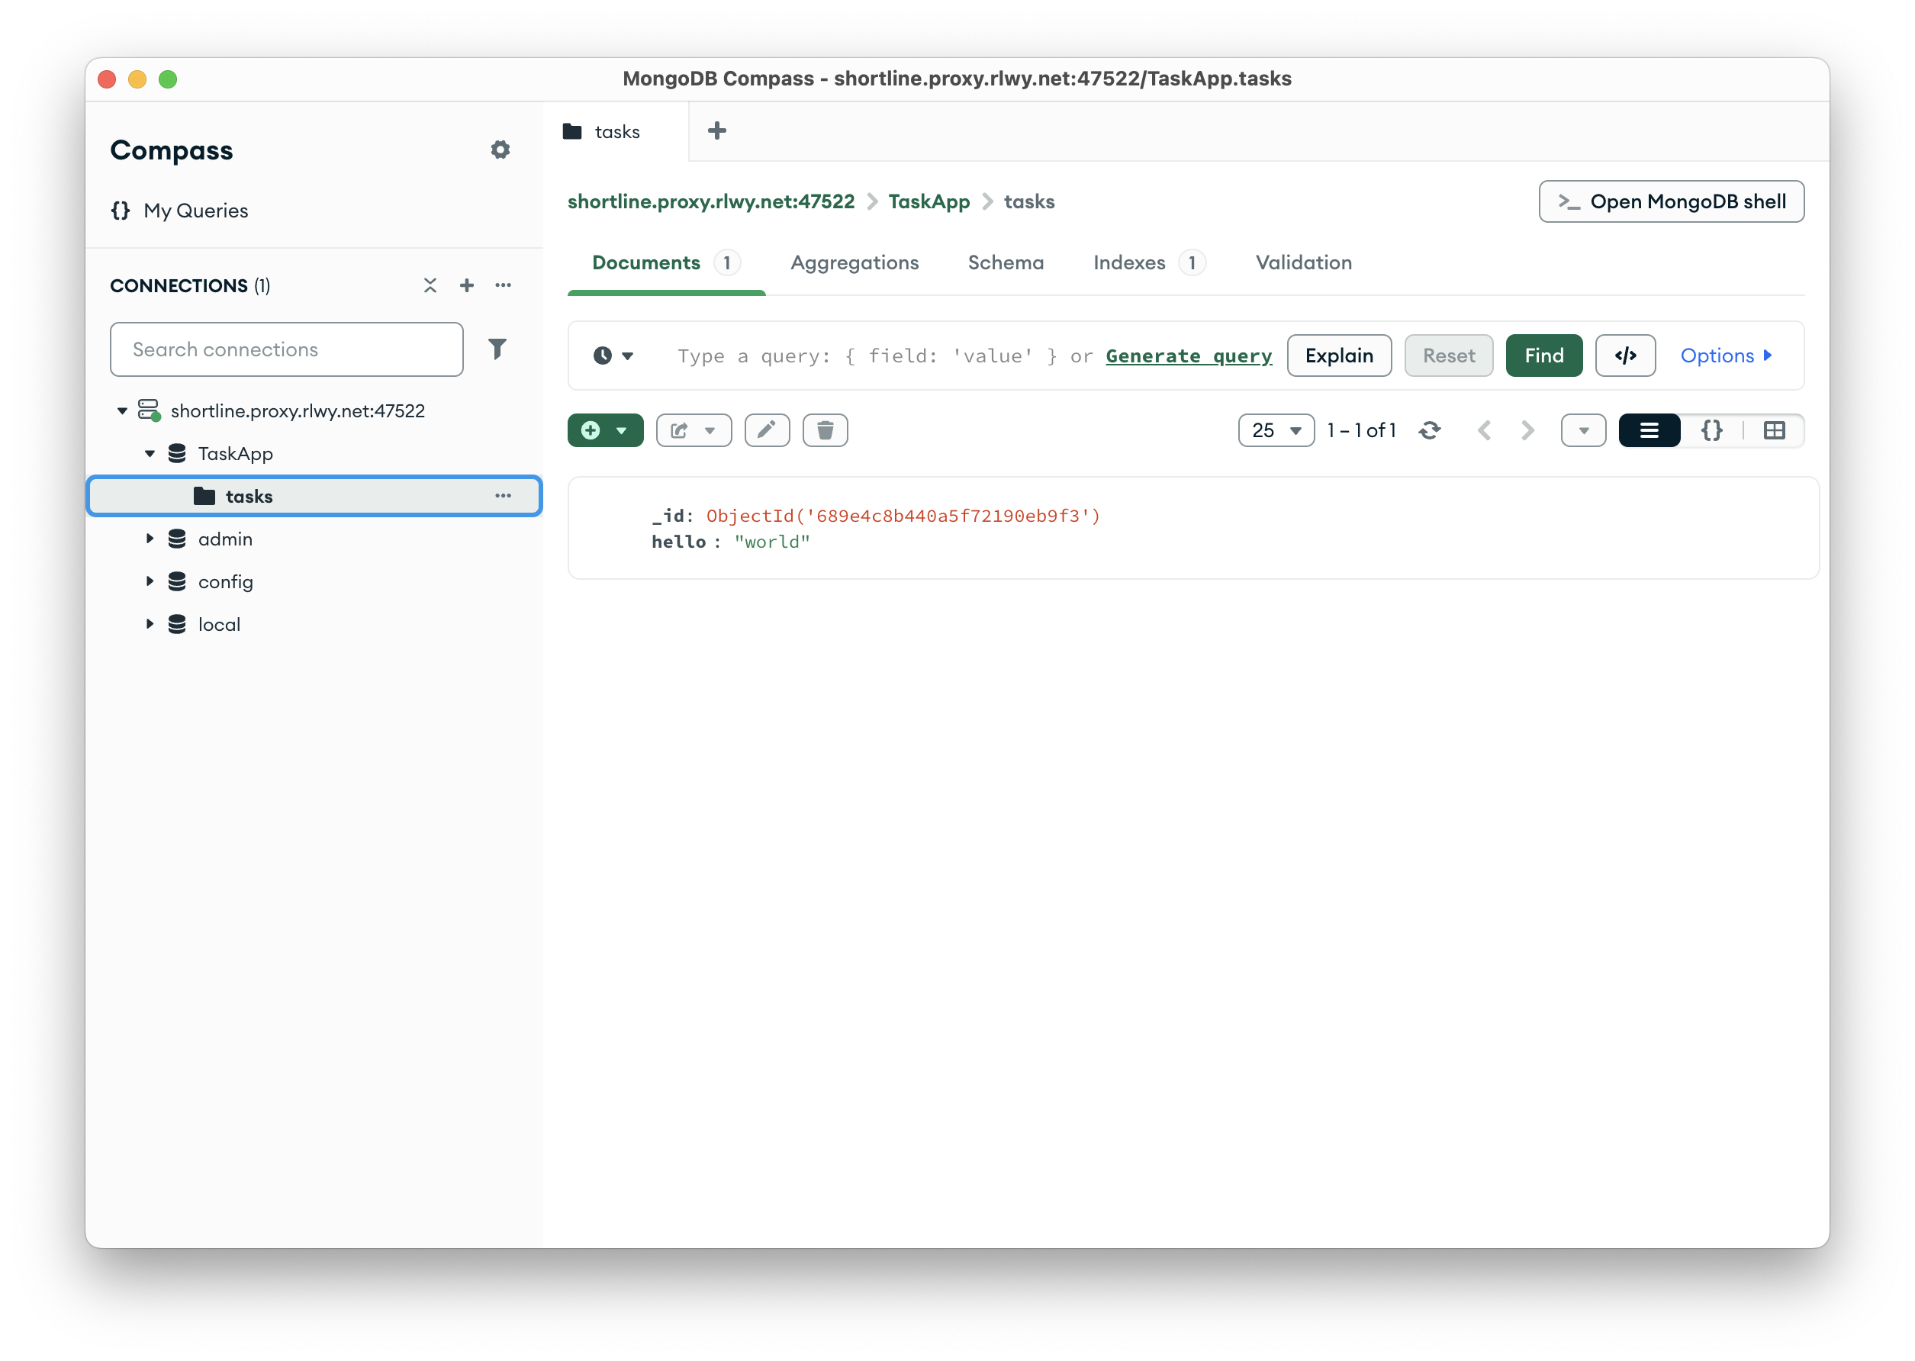Open the 25 per page dropdown
Viewport: 1915px width, 1361px height.
[x=1276, y=430]
